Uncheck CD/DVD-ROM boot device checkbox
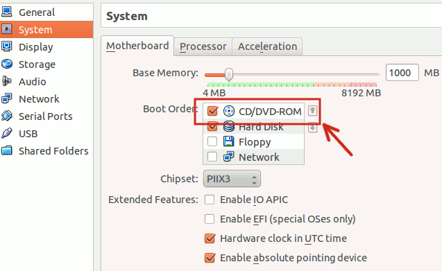Screen dimensions: 442x271 (x=212, y=111)
